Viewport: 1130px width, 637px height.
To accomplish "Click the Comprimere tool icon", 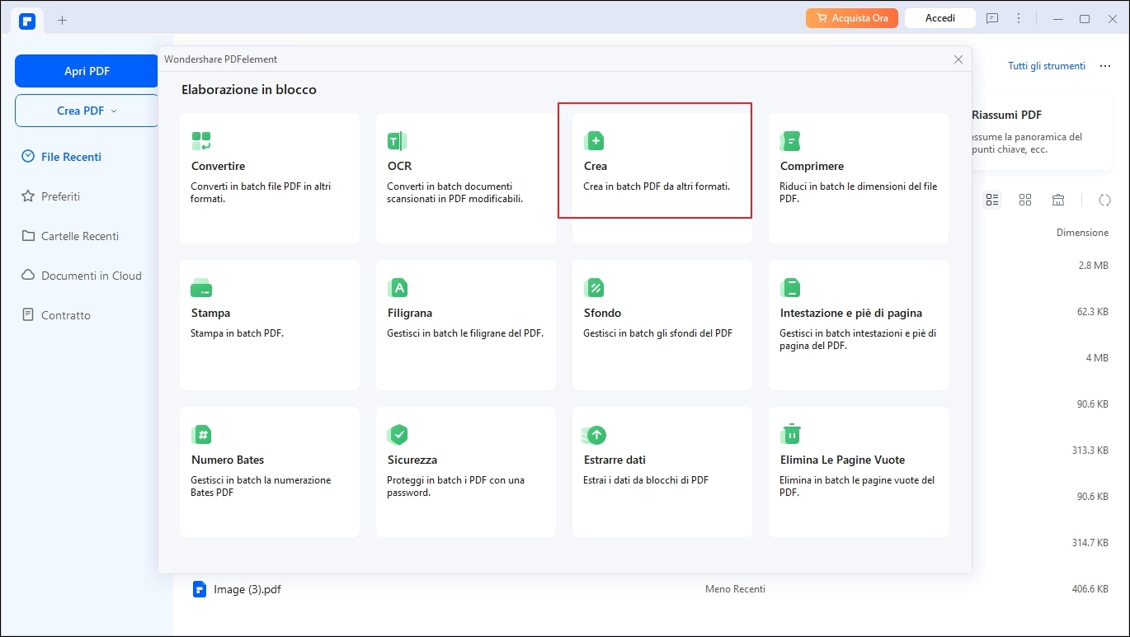I will point(790,141).
